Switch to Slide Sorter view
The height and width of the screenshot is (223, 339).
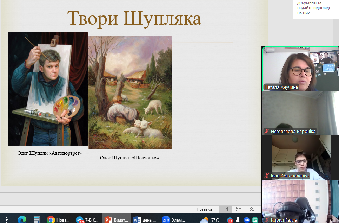point(239,209)
